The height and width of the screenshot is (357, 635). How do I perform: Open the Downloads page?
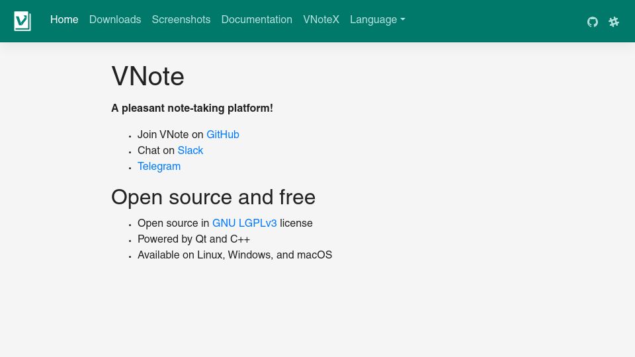click(x=115, y=19)
